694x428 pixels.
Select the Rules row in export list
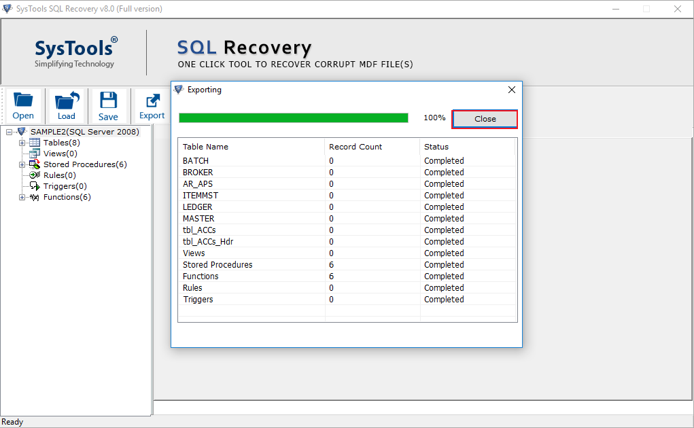click(x=347, y=287)
